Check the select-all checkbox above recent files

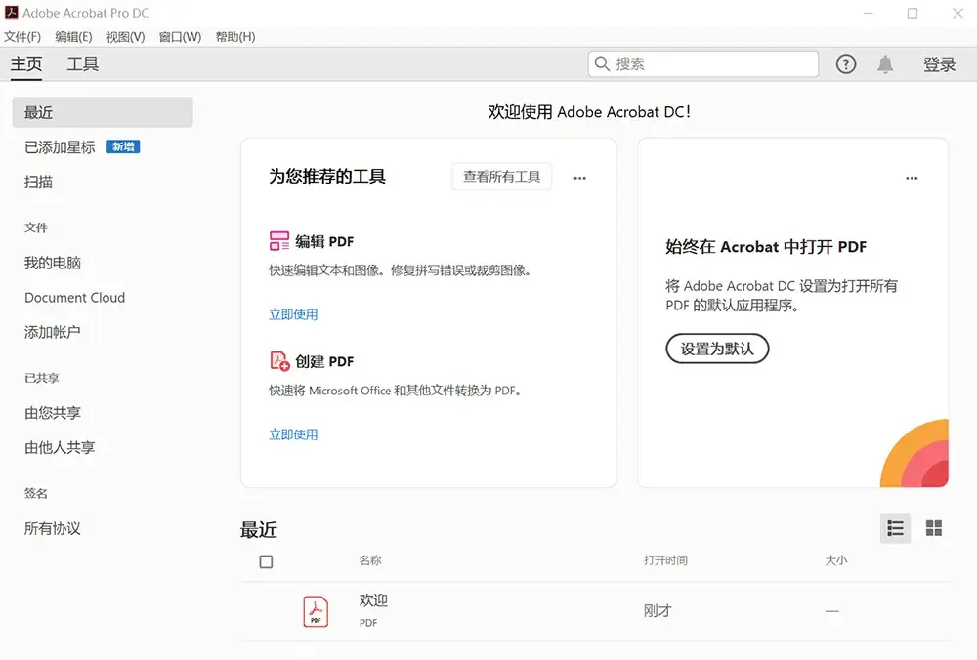coord(266,562)
